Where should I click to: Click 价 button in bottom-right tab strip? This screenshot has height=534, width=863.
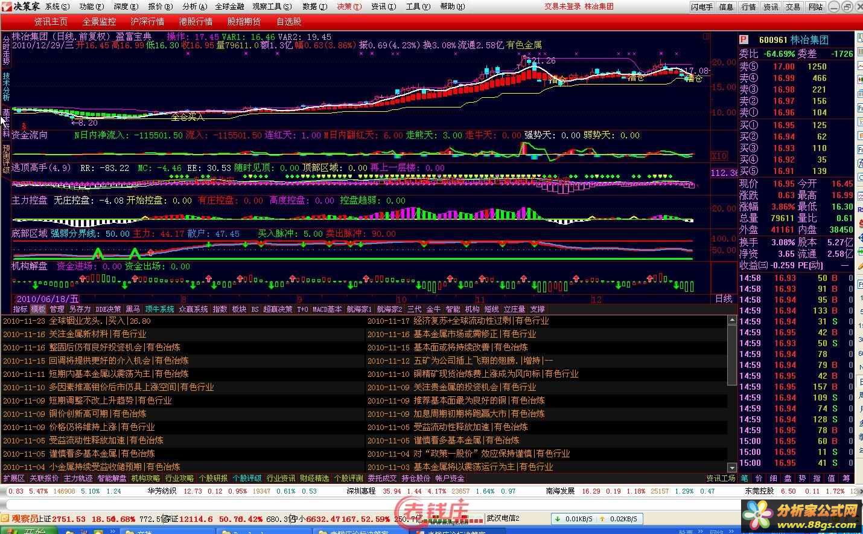[x=759, y=478]
